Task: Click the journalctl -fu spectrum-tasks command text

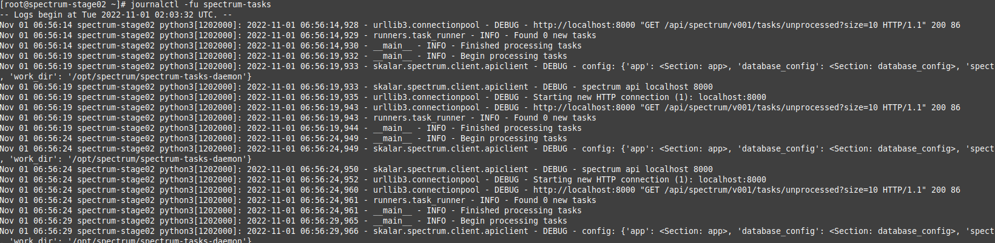Action: pyautogui.click(x=201, y=4)
